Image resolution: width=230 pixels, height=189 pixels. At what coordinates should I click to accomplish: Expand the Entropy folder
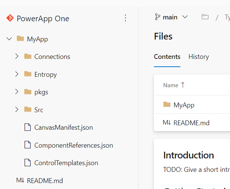17,74
